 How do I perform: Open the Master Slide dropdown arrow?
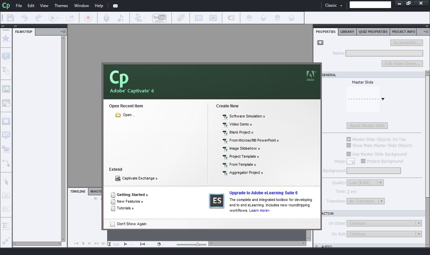[x=383, y=99]
